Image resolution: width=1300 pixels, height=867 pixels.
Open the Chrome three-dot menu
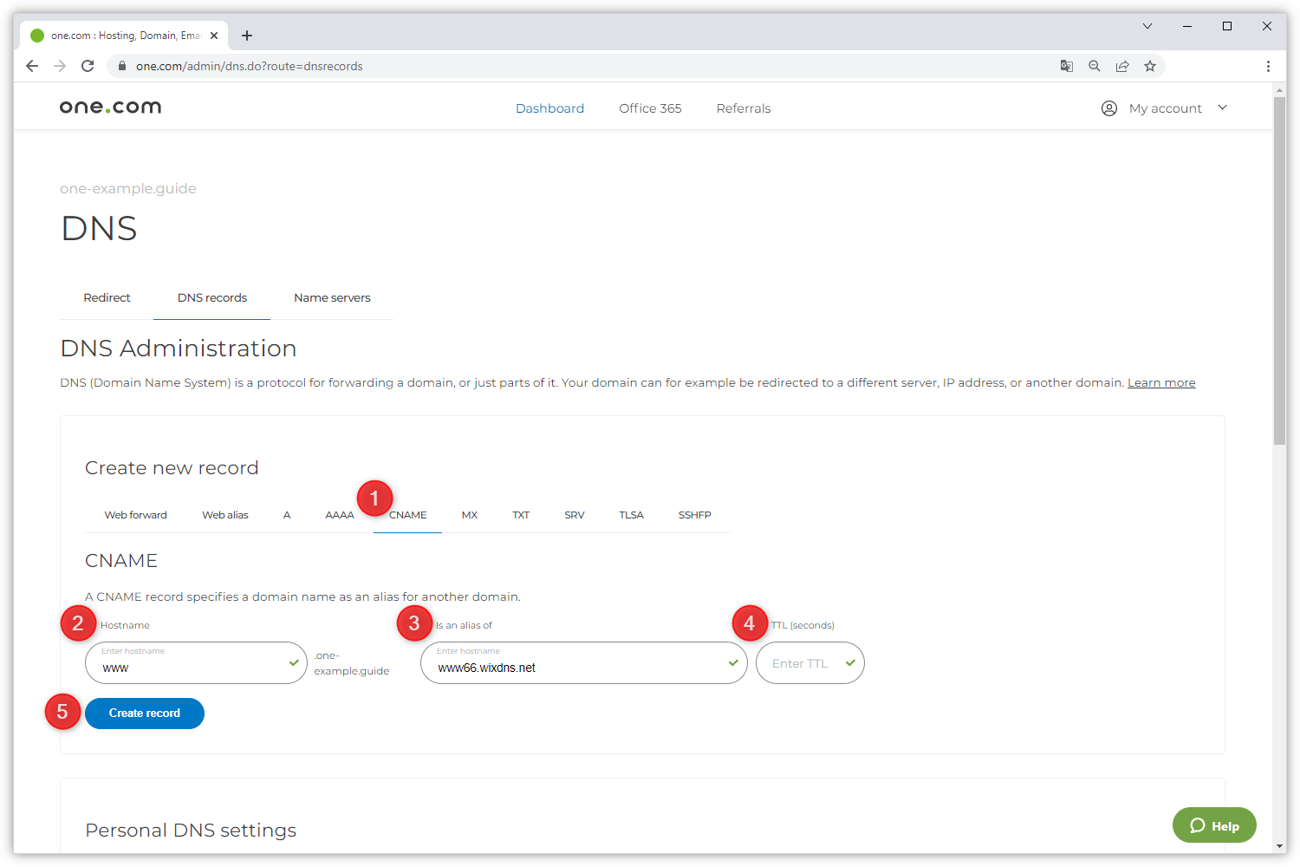click(1268, 66)
